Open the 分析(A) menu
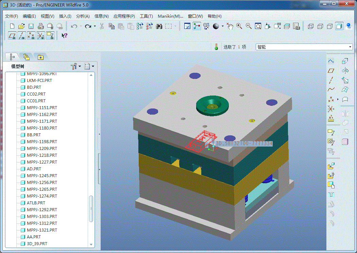 pyautogui.click(x=83, y=16)
